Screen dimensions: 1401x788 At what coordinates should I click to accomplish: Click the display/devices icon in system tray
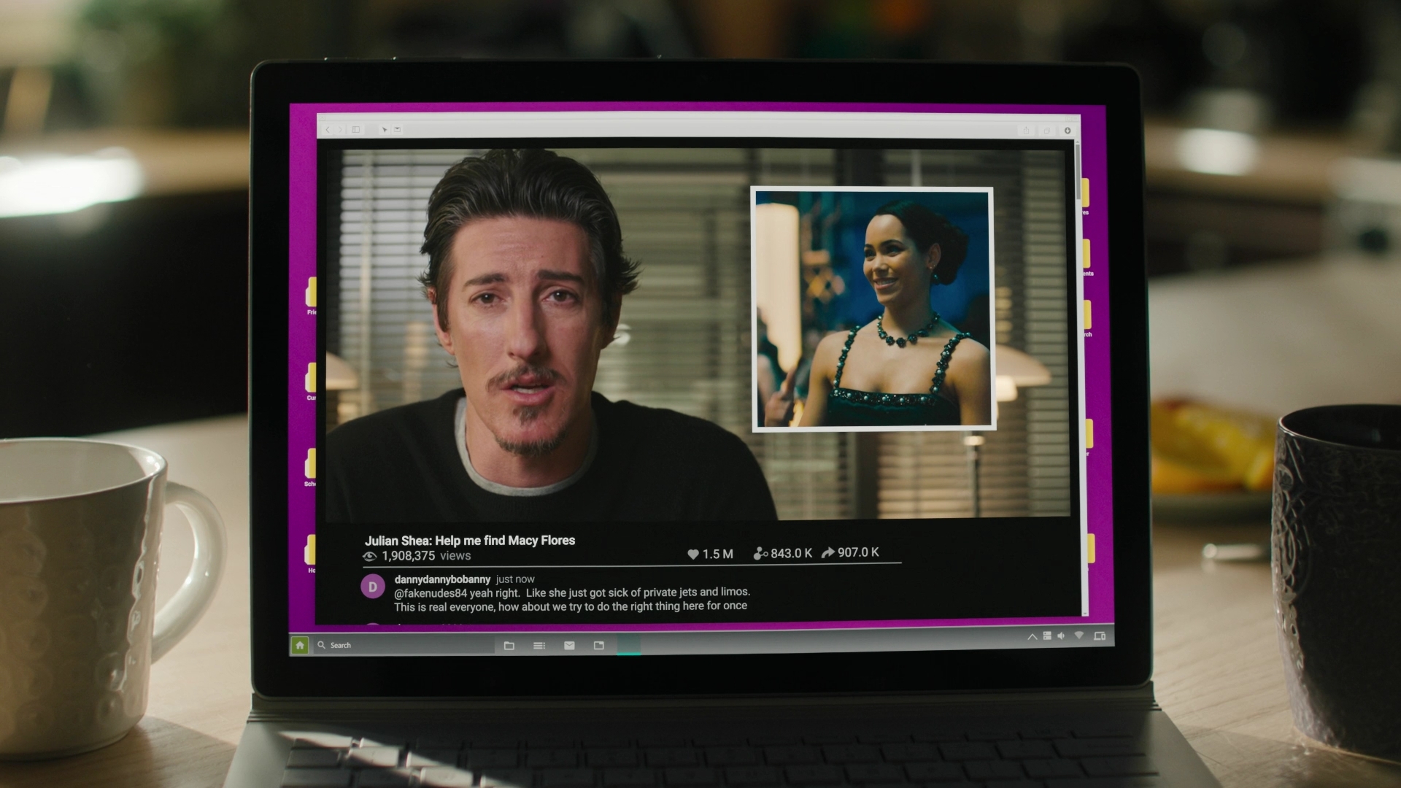tap(1100, 636)
